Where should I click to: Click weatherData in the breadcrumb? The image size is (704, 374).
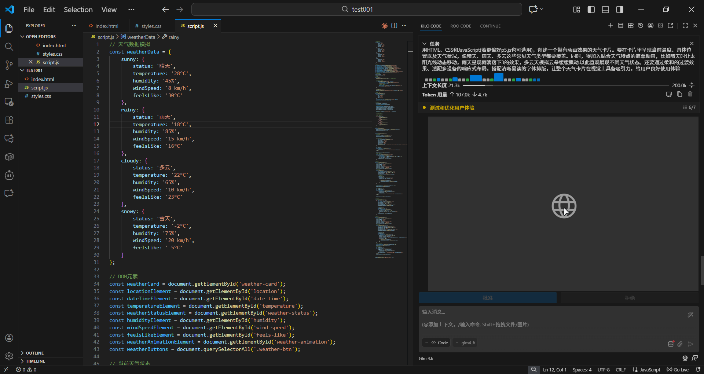141,37
